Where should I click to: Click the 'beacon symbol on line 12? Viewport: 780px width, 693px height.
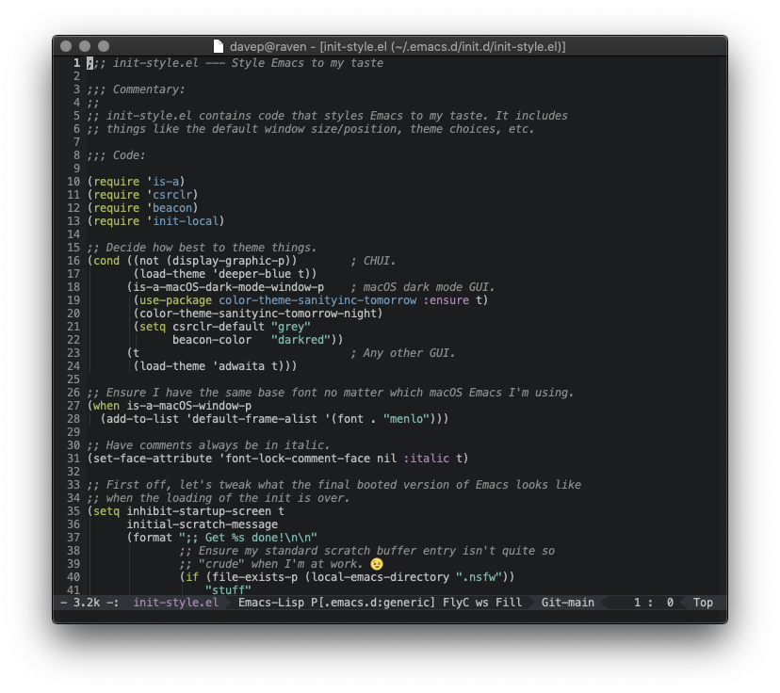[170, 208]
